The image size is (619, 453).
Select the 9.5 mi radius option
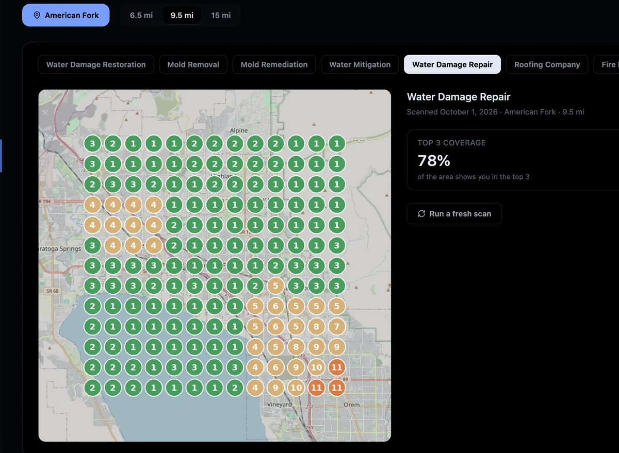(182, 15)
